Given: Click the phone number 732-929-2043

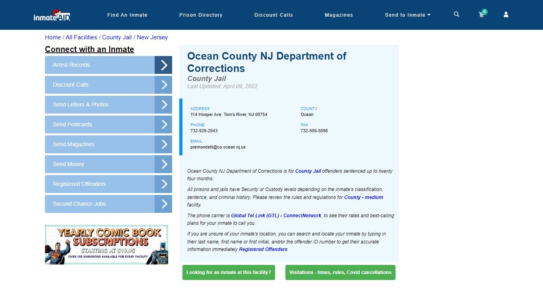Looking at the screenshot, I should tap(204, 131).
